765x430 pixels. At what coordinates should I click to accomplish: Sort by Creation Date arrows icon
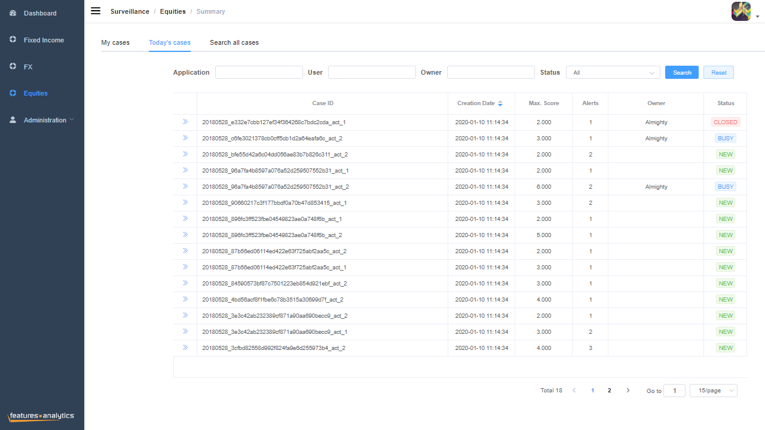pyautogui.click(x=500, y=103)
